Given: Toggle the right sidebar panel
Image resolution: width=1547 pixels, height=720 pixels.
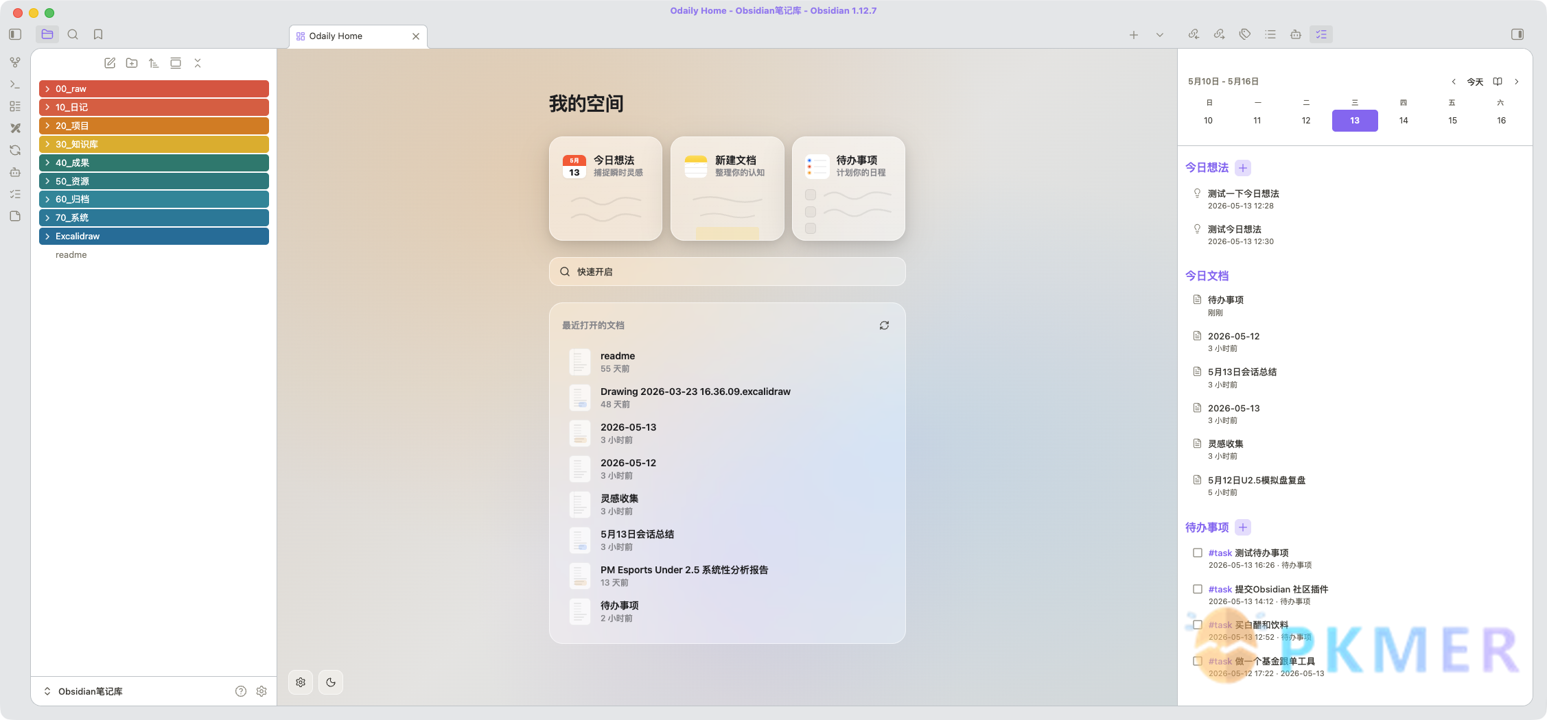Looking at the screenshot, I should [1517, 34].
